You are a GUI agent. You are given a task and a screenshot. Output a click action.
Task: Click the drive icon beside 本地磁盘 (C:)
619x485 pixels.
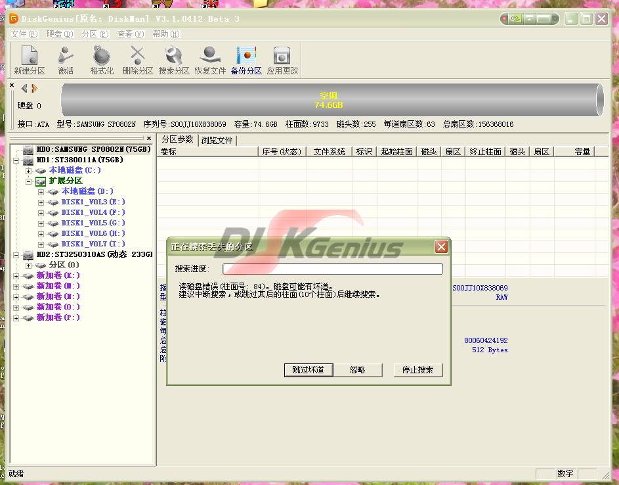point(41,171)
